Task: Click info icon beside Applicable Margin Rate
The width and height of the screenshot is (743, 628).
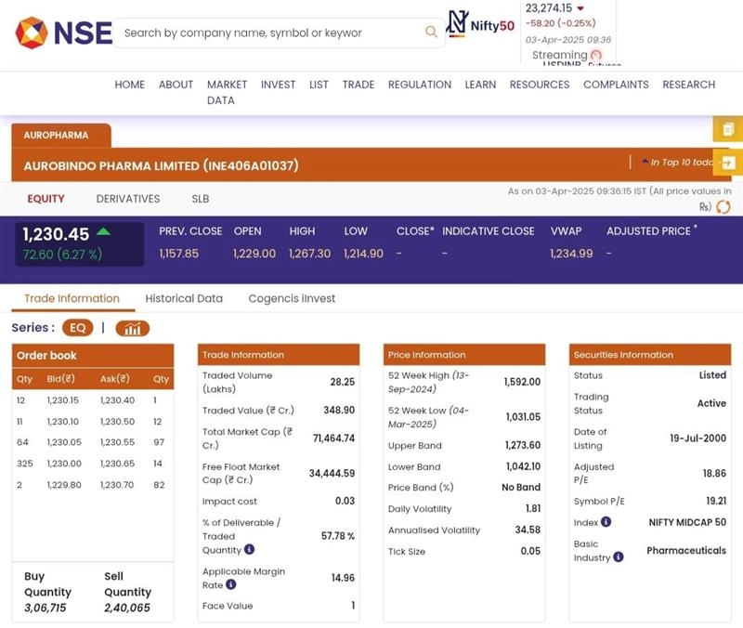Action: click(x=231, y=585)
